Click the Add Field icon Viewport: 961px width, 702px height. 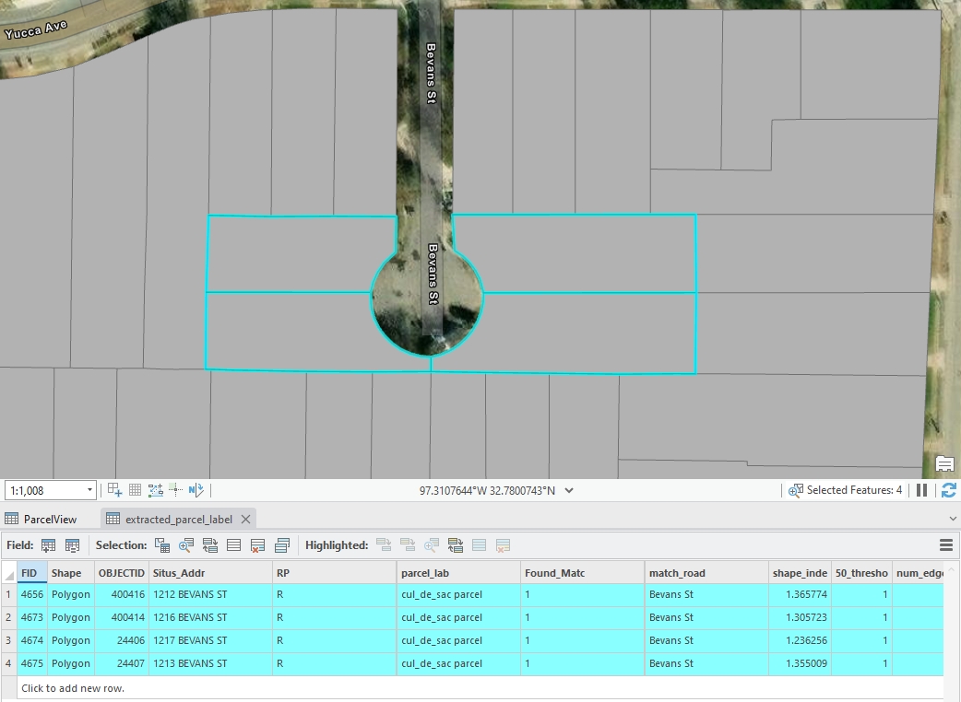pyautogui.click(x=49, y=545)
